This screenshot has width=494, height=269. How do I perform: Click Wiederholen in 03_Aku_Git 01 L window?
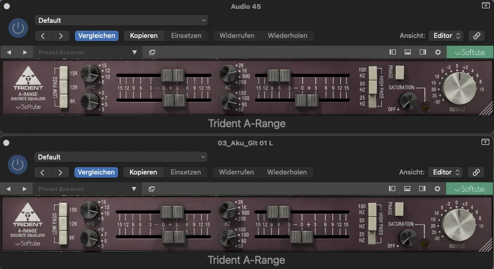(x=288, y=172)
